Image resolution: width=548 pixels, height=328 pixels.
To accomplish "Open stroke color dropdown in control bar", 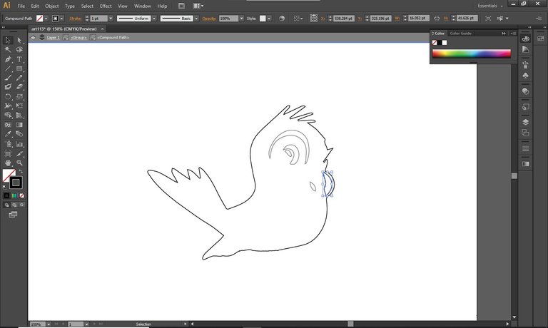I will coord(62,19).
